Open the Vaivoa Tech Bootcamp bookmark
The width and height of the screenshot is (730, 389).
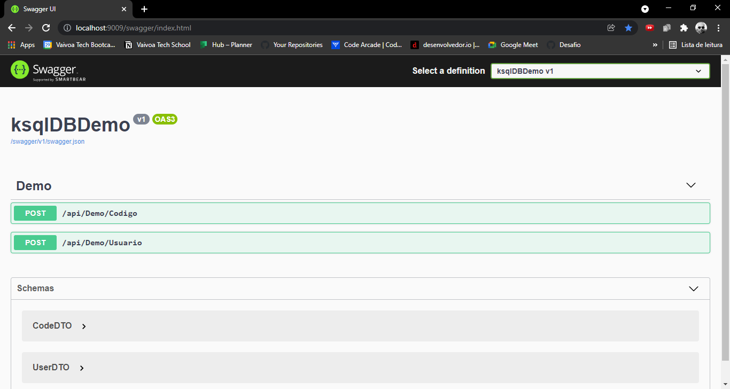[80, 45]
